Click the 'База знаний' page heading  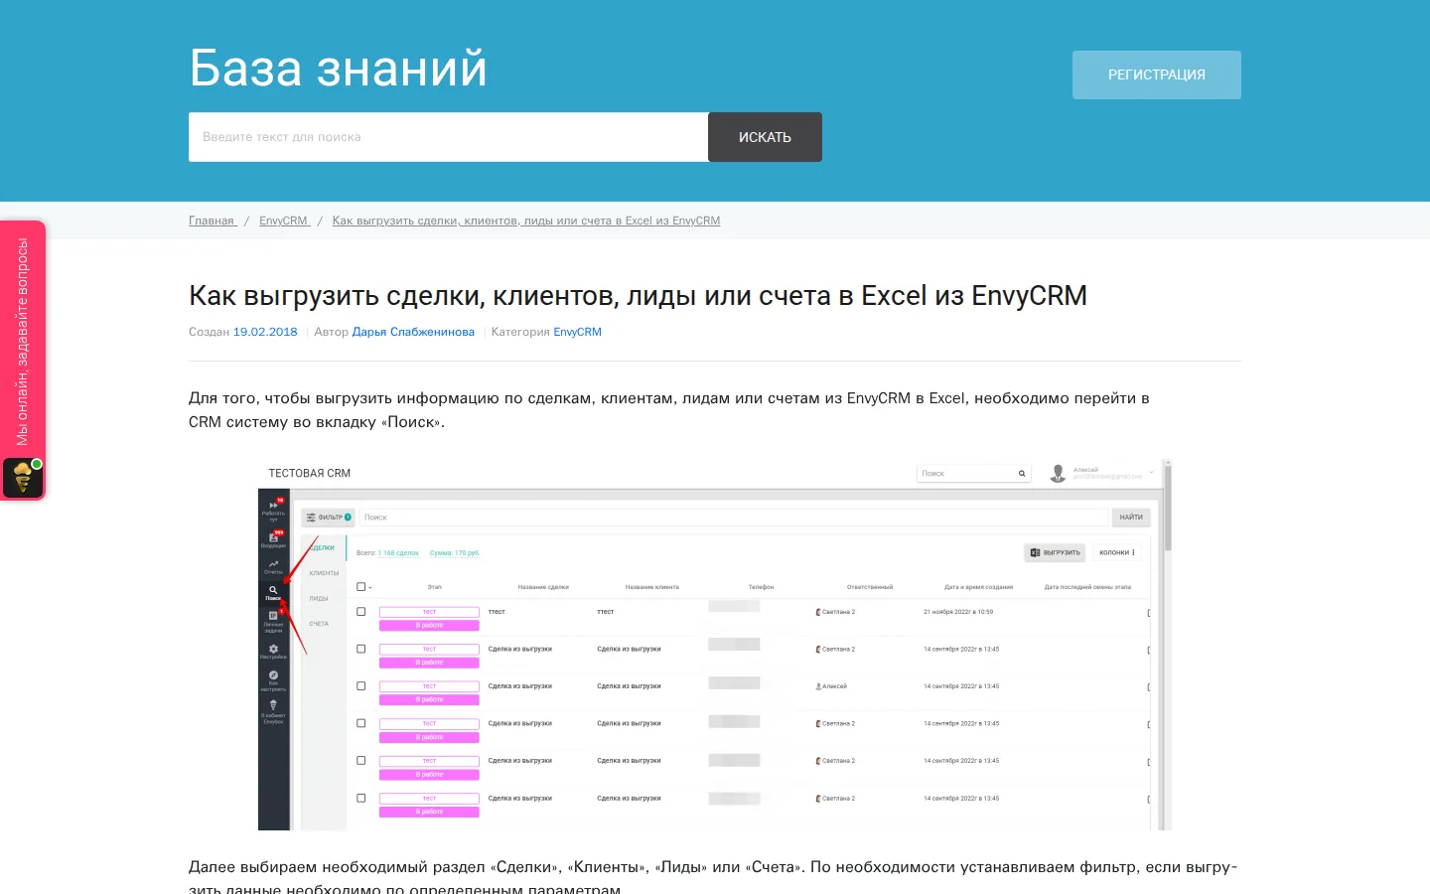pyautogui.click(x=338, y=69)
